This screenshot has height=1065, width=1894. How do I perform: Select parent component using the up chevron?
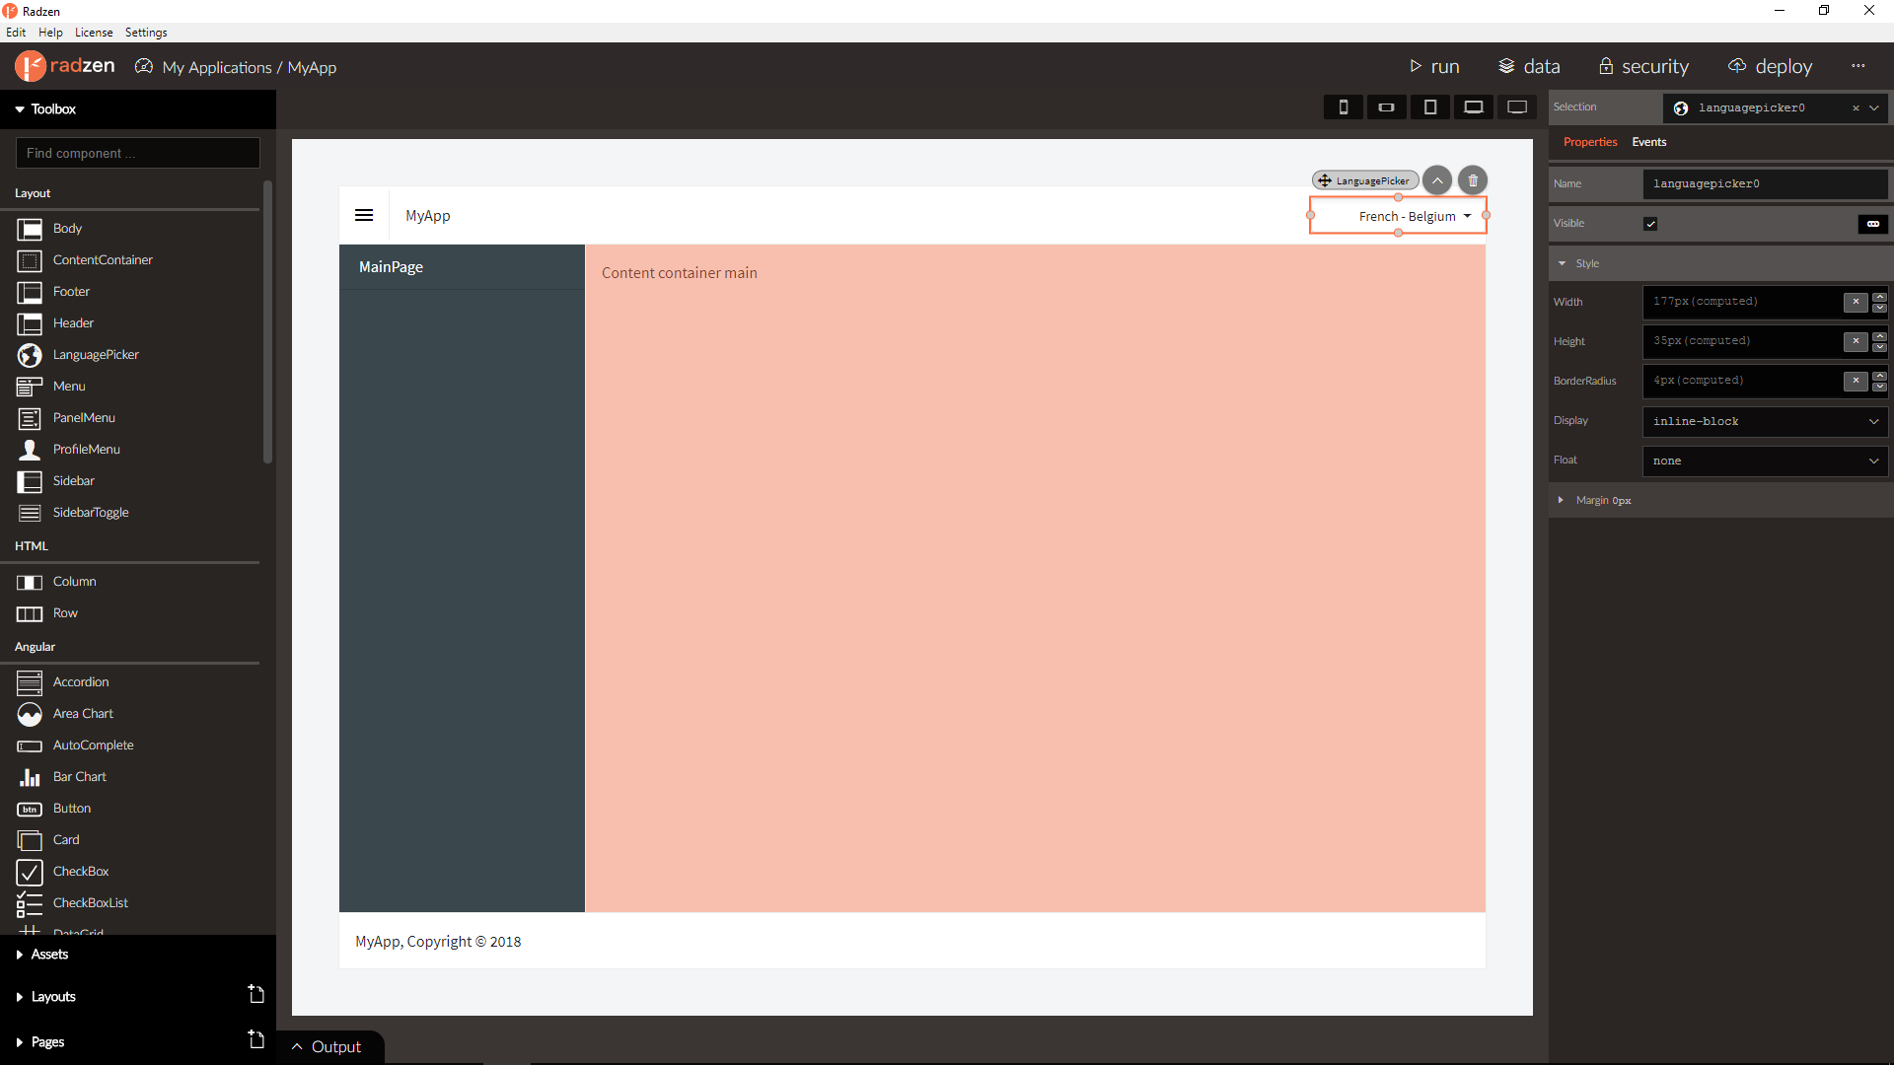pyautogui.click(x=1437, y=180)
